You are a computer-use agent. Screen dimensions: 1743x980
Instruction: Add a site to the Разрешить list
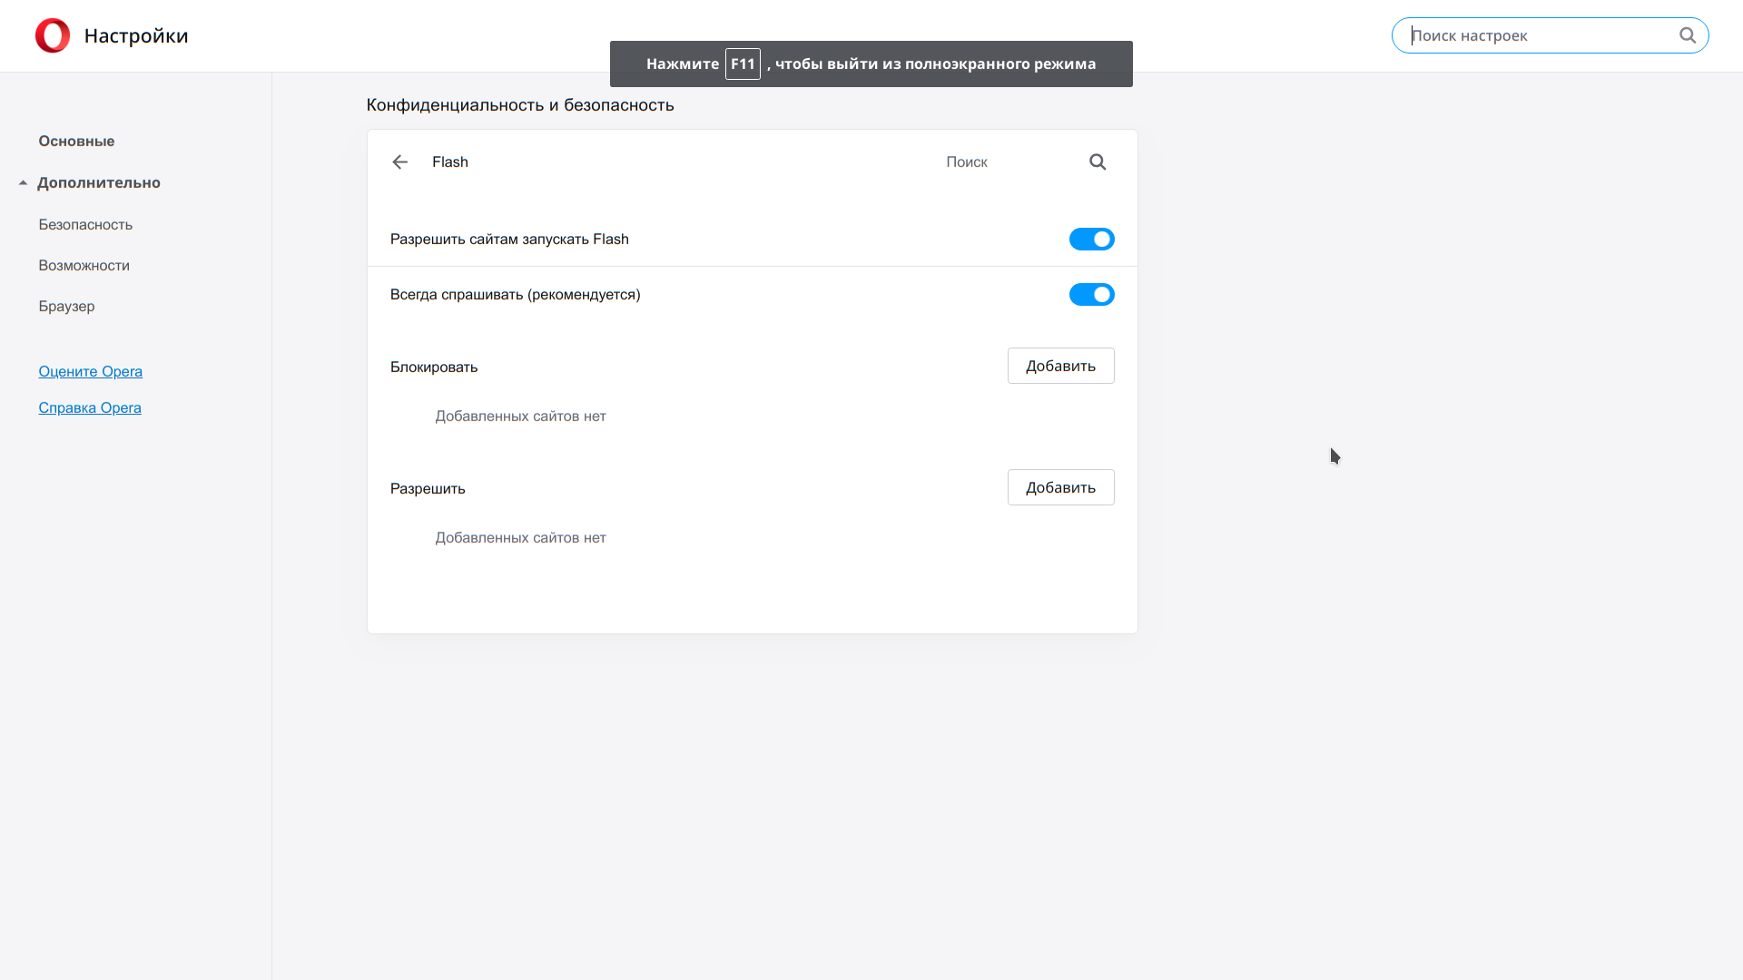pyautogui.click(x=1060, y=487)
